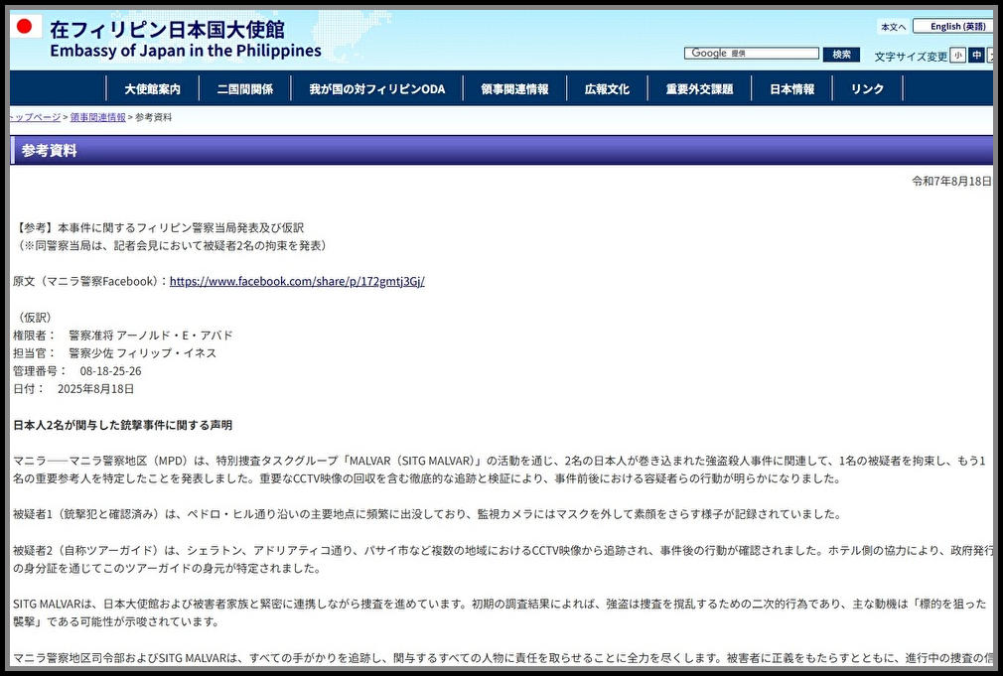Screen dimensions: 1003x676
Task: Select 重要外交課題 in the navigation bar
Action: pos(701,88)
